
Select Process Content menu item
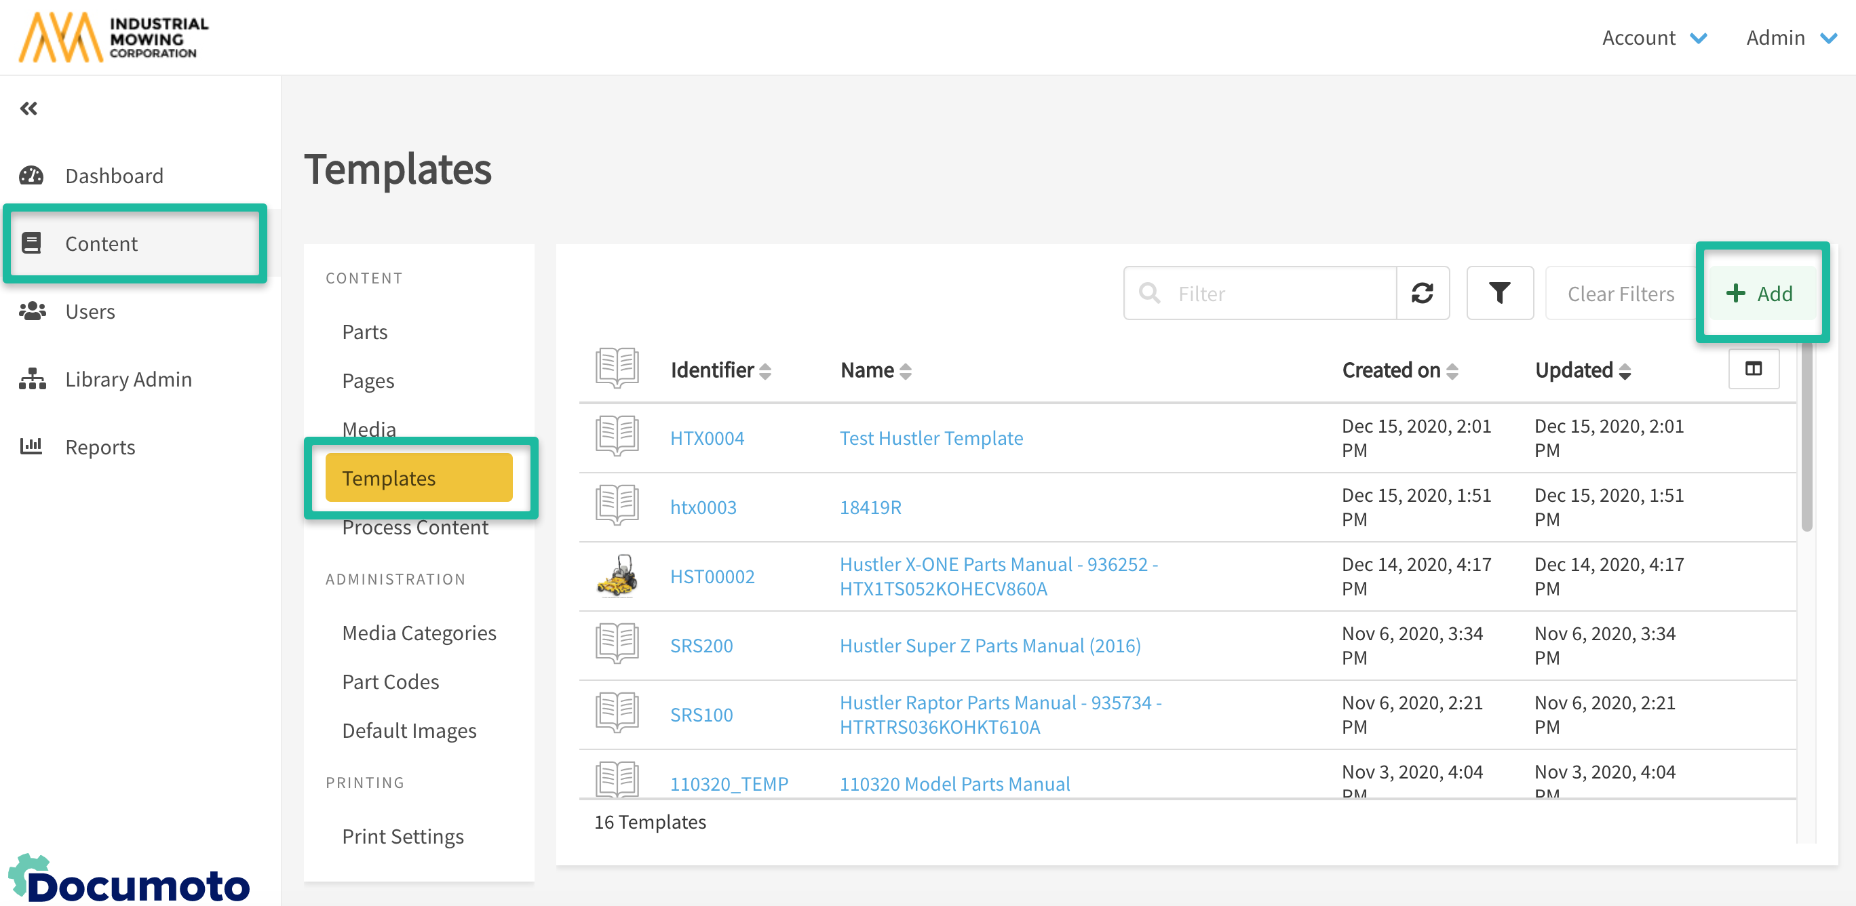(415, 527)
